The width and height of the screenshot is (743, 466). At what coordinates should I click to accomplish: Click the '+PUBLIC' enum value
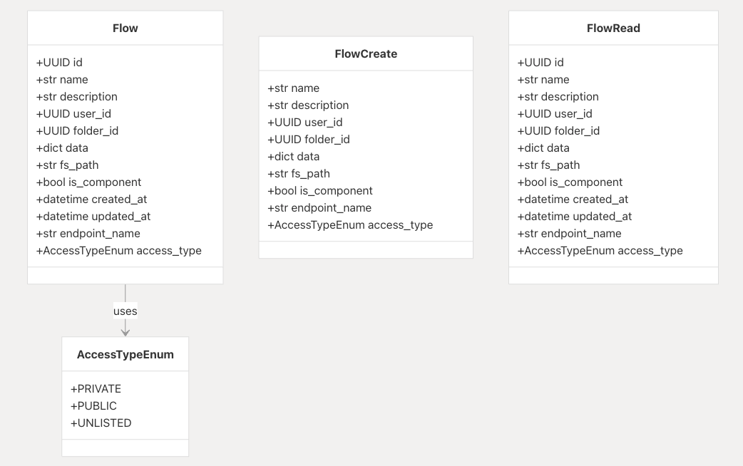(x=93, y=406)
